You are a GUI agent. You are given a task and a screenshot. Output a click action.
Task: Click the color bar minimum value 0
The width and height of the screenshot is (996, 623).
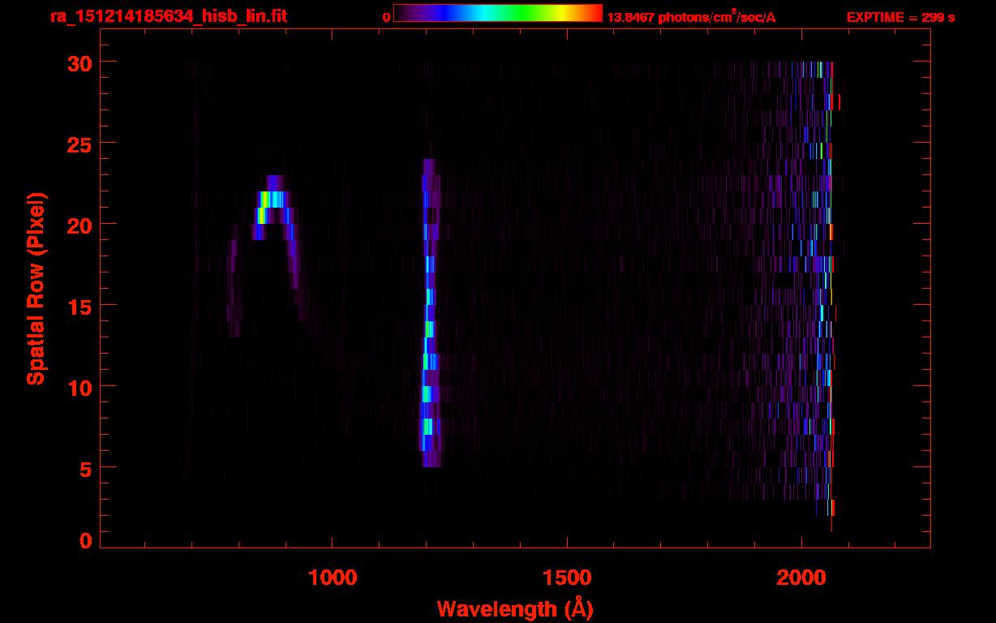pyautogui.click(x=387, y=17)
